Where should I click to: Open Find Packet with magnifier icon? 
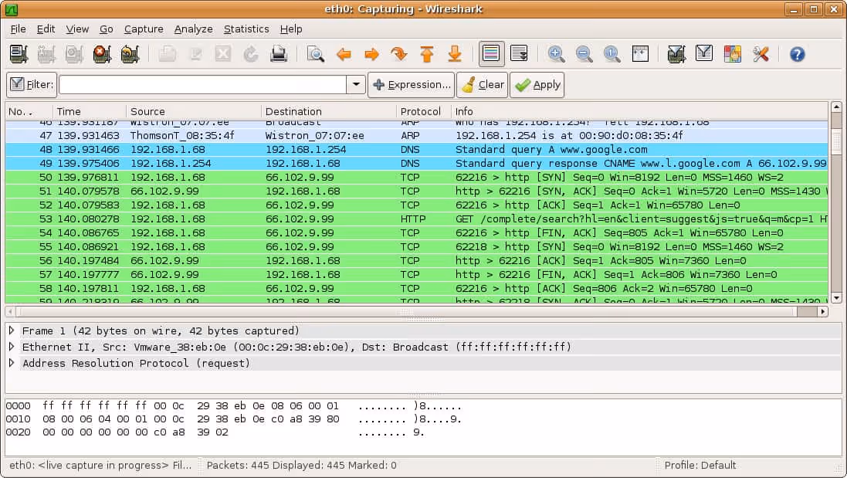(x=316, y=54)
